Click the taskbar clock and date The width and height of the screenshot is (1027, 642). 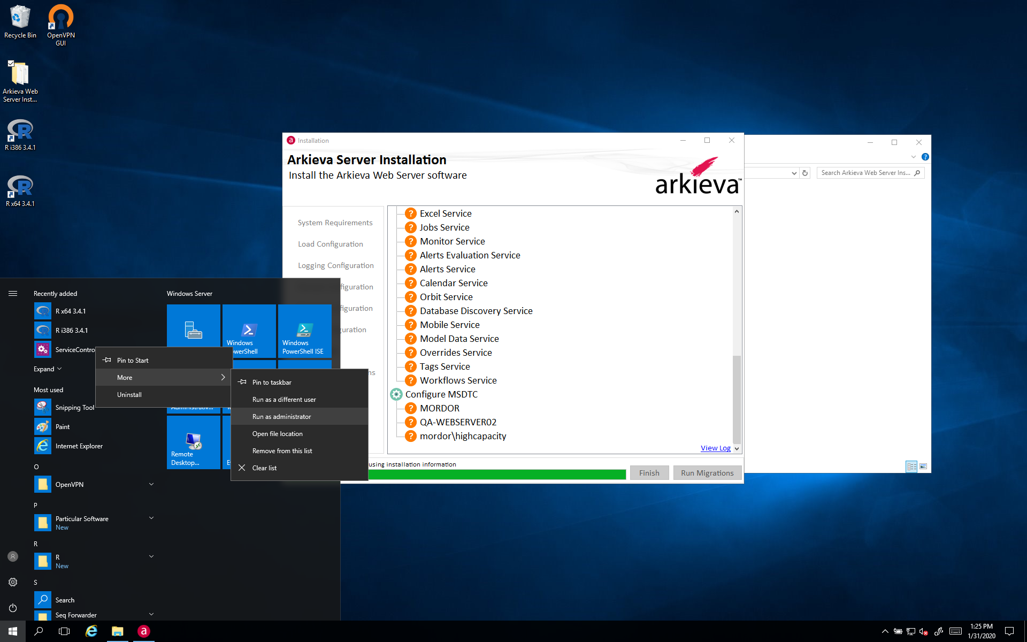pyautogui.click(x=981, y=631)
